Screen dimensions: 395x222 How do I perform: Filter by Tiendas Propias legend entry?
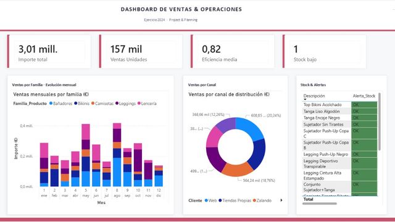[x=235, y=200]
